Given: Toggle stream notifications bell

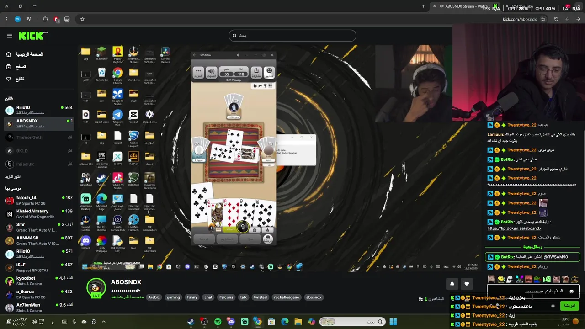Looking at the screenshot, I should pos(452,284).
